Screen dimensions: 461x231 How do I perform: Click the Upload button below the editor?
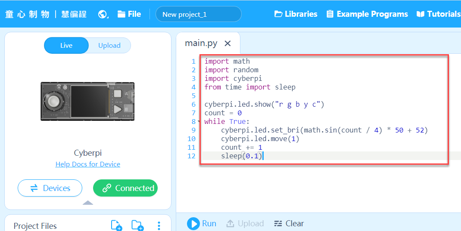click(x=245, y=224)
